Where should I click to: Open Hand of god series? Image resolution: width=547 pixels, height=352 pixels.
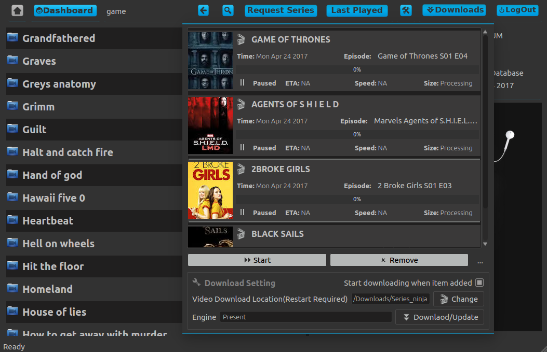[94, 175]
